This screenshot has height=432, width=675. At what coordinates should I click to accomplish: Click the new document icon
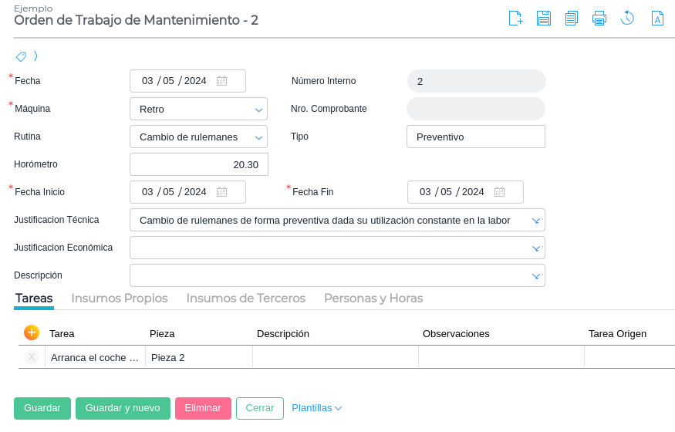tap(515, 19)
